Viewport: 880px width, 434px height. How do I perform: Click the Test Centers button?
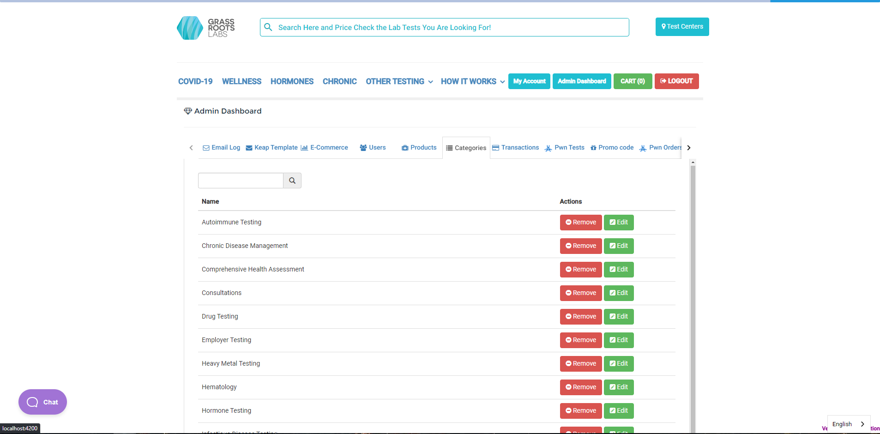(x=682, y=27)
